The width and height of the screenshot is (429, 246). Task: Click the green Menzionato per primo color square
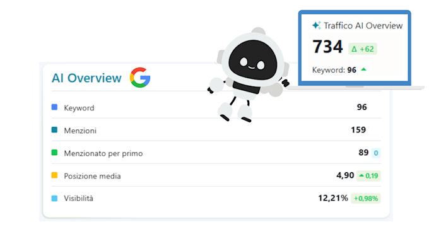coord(54,153)
